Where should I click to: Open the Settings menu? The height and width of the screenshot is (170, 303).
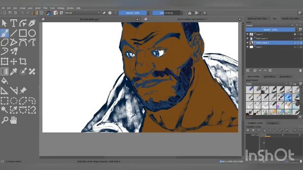pyautogui.click(x=61, y=8)
